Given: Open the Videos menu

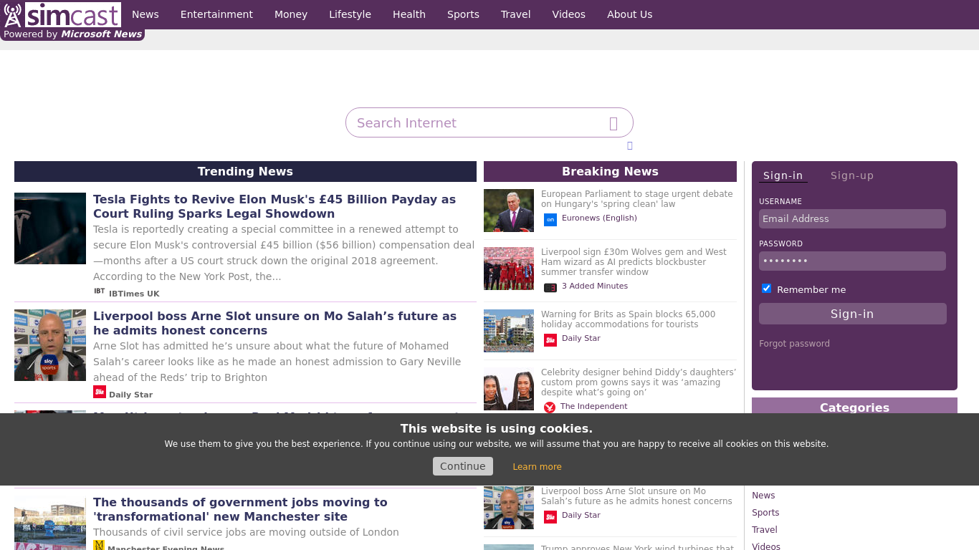Looking at the screenshot, I should coord(569,14).
